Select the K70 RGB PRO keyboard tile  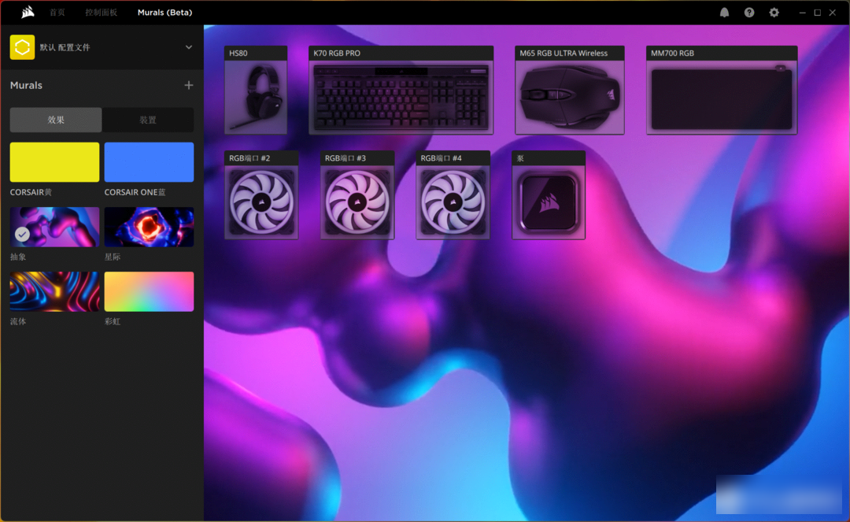(x=401, y=90)
